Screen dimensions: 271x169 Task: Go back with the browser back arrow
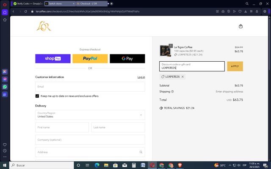pyautogui.click(x=13, y=11)
